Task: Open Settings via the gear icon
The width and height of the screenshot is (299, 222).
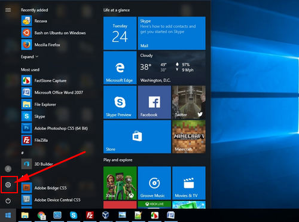Action: click(x=8, y=185)
